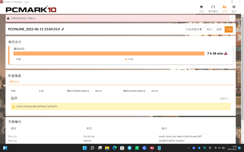Image resolution: width=244 pixels, height=152 pixels.
Task: Open the clock and date panel
Action: 232,148
